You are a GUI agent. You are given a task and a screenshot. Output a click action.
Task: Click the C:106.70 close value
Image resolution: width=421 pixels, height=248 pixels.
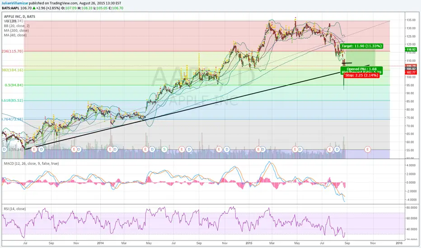[116, 8]
